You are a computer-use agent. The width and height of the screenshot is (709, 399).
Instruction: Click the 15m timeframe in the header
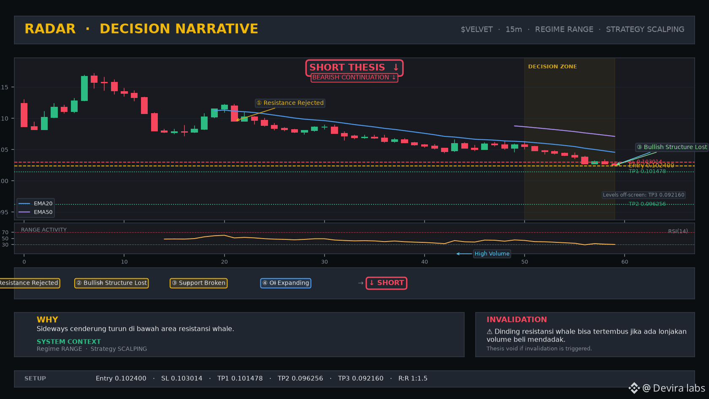(514, 30)
